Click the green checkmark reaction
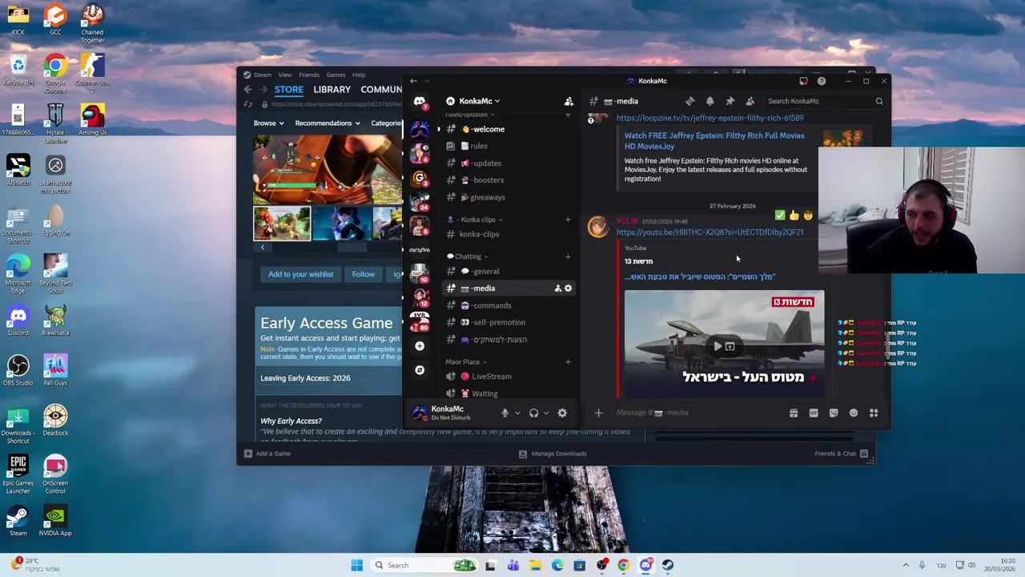Screen dimensions: 1025x577 pyautogui.click(x=780, y=216)
